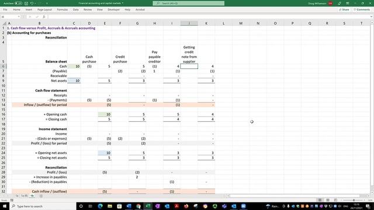Click the macro record icon in status bar

point(12,200)
